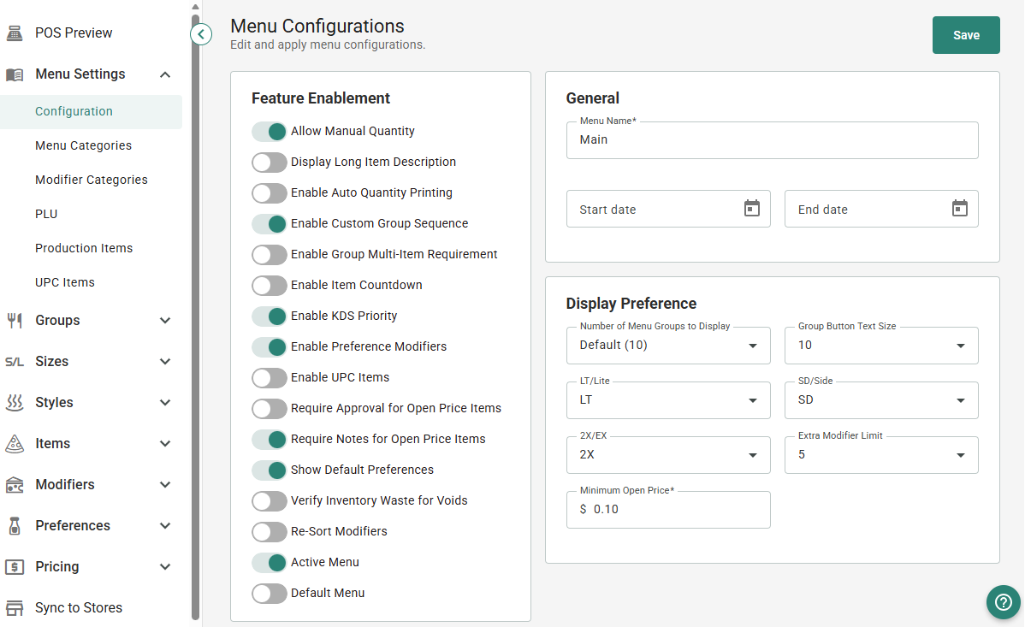Viewport: 1025px width, 627px height.
Task: Enable Display Long Item Description toggle
Action: coord(270,163)
